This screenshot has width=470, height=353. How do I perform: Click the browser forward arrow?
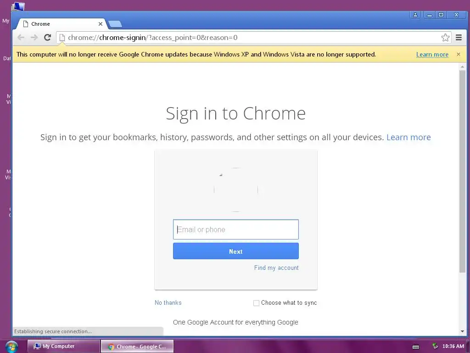click(x=34, y=38)
